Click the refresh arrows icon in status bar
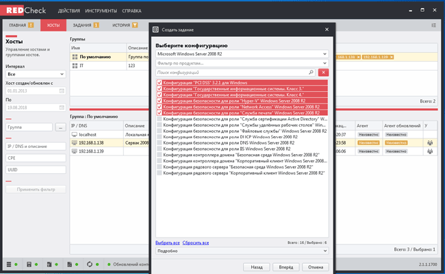Image resolution: width=445 pixels, height=274 pixels. (90, 264)
